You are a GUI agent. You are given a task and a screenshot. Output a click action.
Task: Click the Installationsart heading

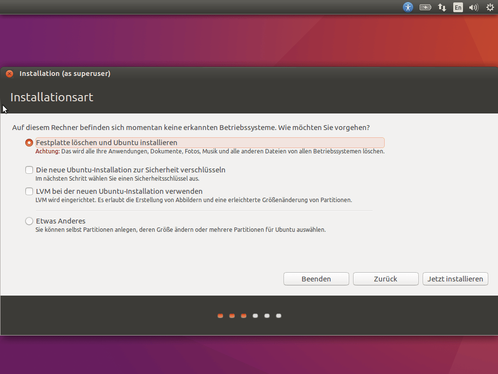(52, 97)
